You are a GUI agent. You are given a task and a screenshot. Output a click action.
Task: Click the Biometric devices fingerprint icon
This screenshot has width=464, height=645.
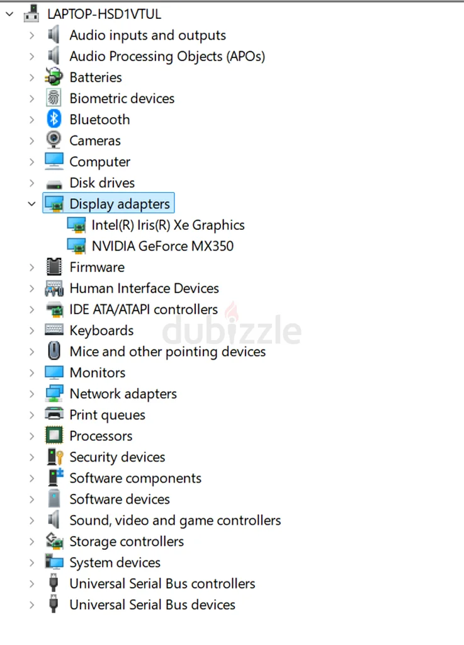tap(54, 98)
